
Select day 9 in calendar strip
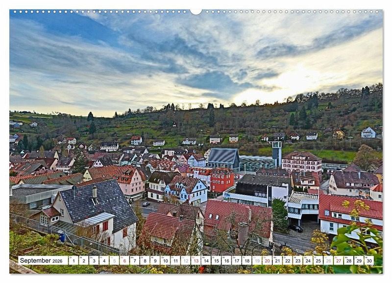(x=155, y=260)
